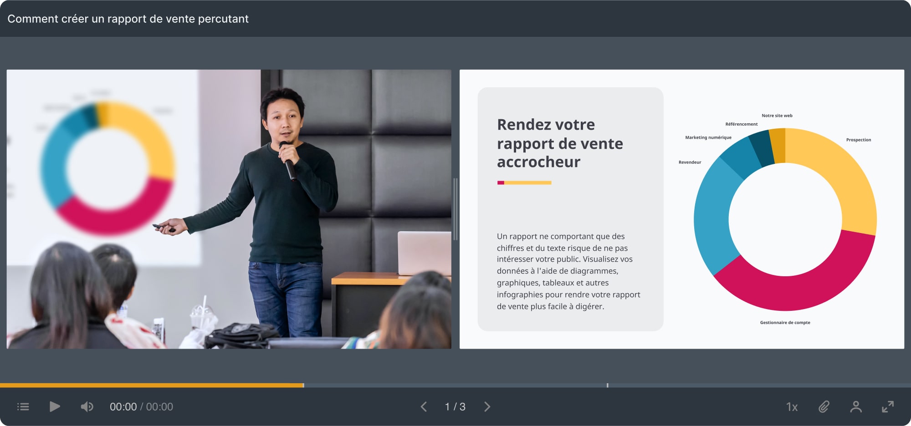Screen dimensions: 911x426
Task: Advance using the next-slide chevron
Action: pyautogui.click(x=487, y=406)
